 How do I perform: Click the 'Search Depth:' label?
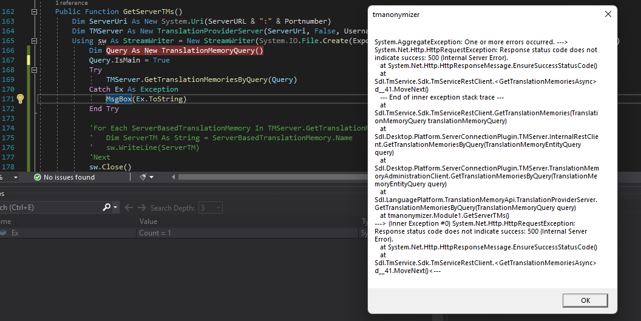tap(172, 208)
